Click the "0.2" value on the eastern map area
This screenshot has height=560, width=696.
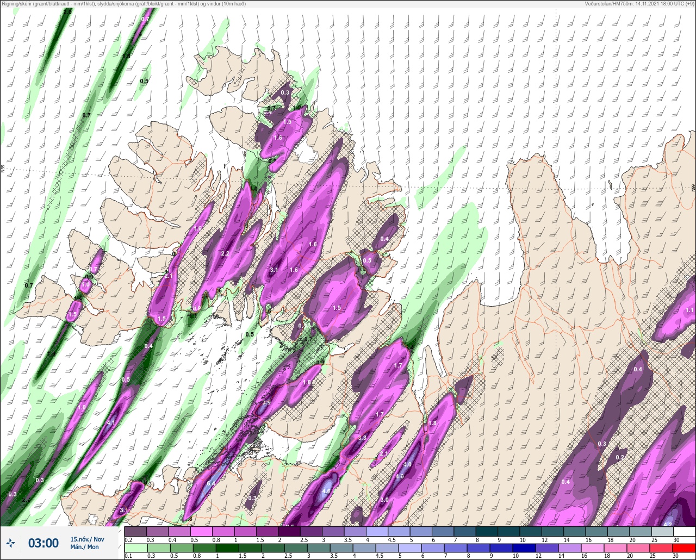coord(620,457)
